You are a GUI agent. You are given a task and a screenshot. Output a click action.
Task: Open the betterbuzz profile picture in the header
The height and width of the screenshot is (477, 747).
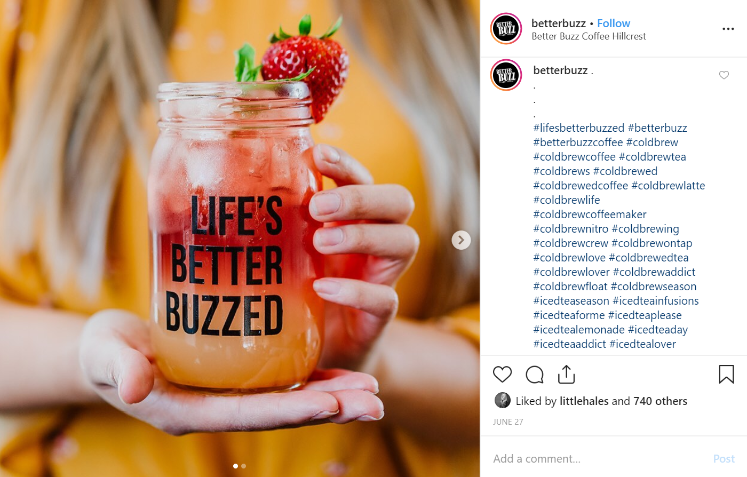coord(506,28)
